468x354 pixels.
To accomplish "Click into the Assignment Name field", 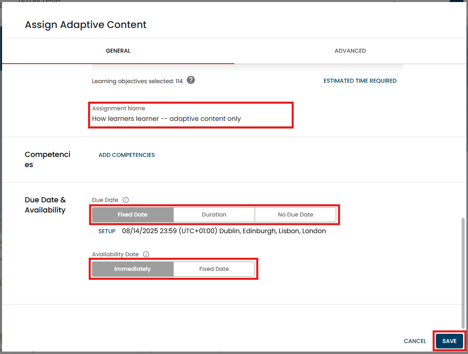I will (x=191, y=119).
